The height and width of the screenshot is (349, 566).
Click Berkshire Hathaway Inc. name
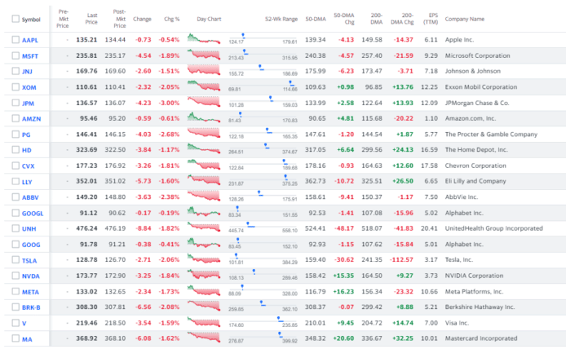tap(480, 307)
